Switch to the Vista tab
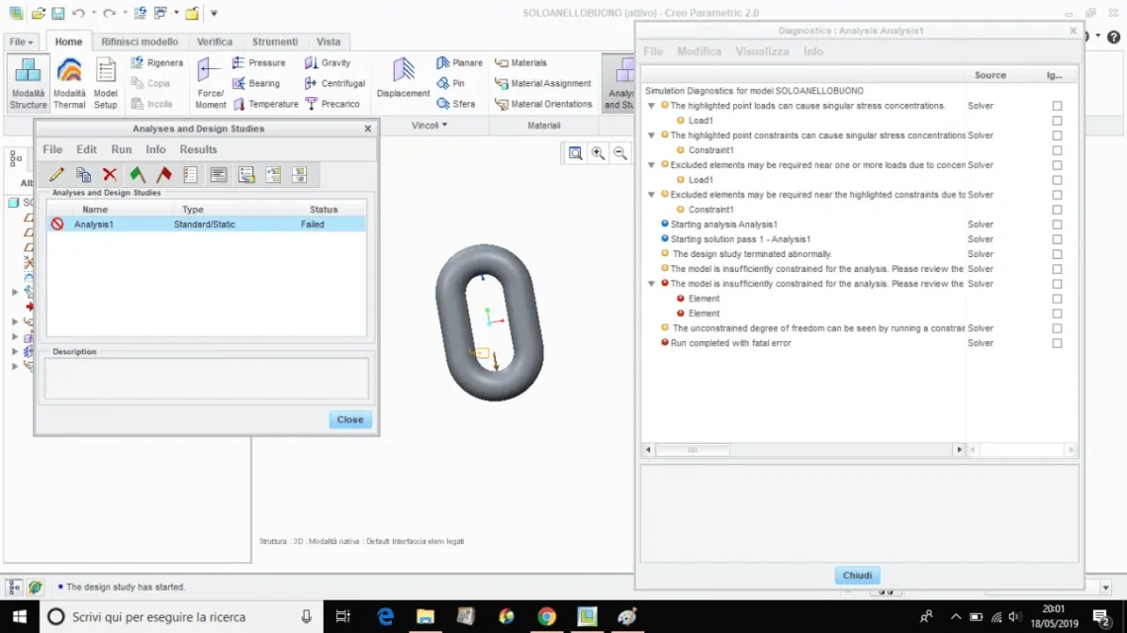1127x633 pixels. [x=329, y=42]
